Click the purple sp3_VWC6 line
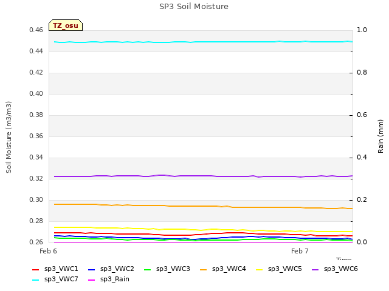 pyautogui.click(x=204, y=176)
